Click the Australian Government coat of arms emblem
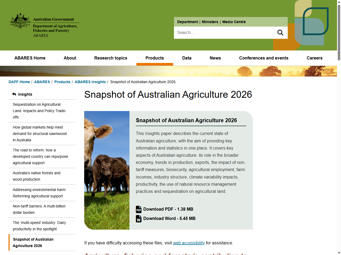Image resolution: width=341 pixels, height=255 pixels. coord(20,21)
